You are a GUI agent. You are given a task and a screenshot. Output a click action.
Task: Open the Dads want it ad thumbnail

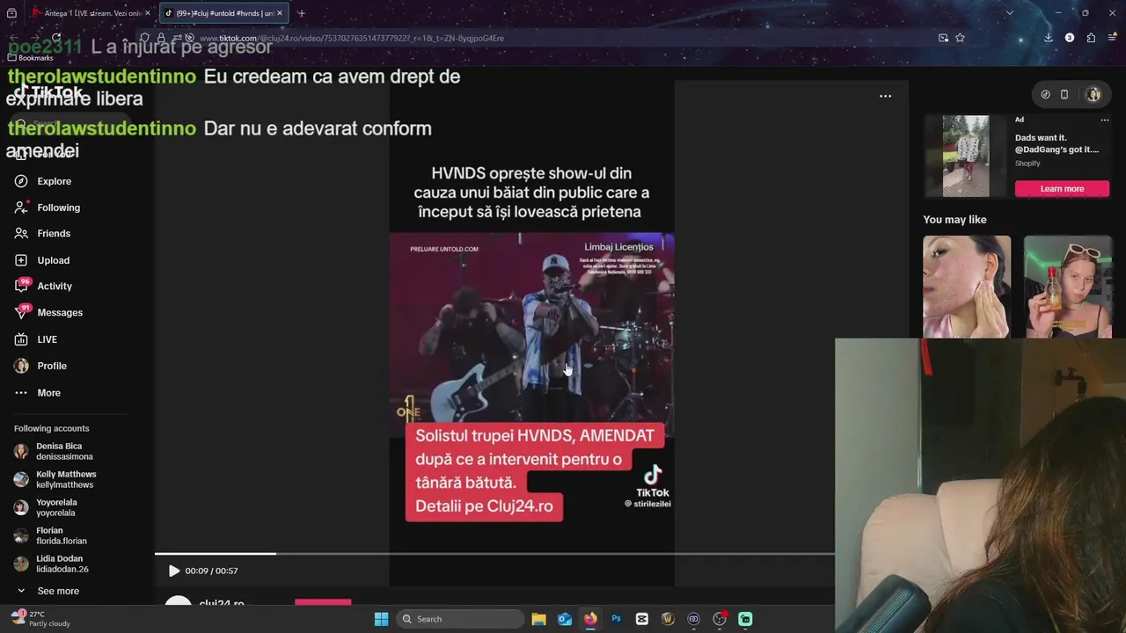pos(966,156)
